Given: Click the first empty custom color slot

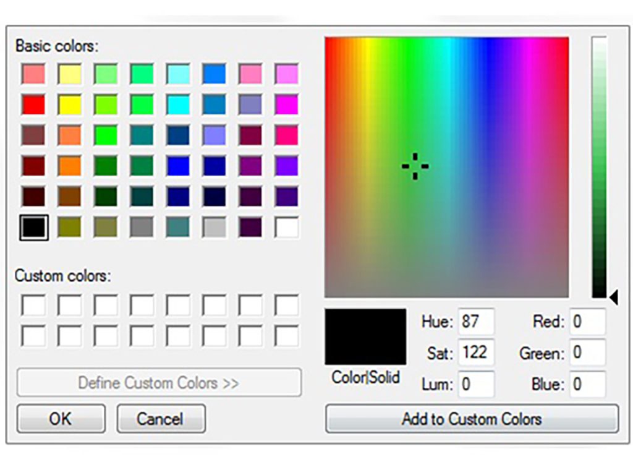Looking at the screenshot, I should pos(33,306).
